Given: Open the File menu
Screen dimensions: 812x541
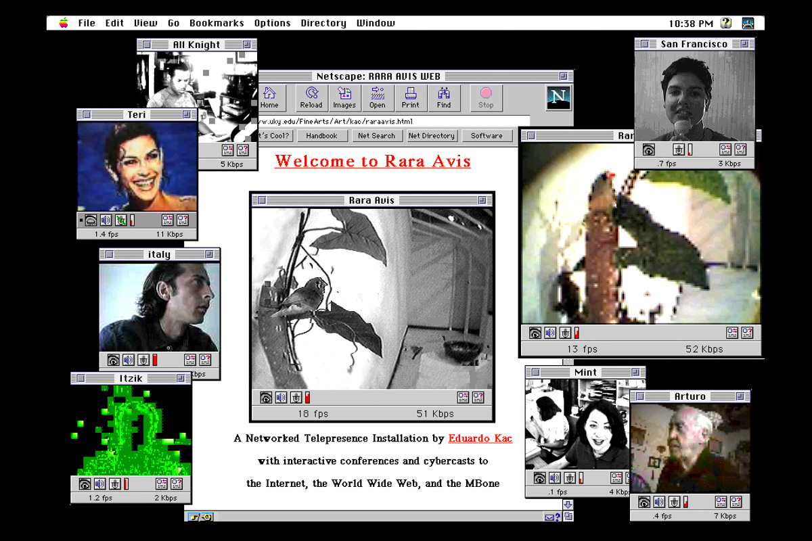Looking at the screenshot, I should click(87, 23).
